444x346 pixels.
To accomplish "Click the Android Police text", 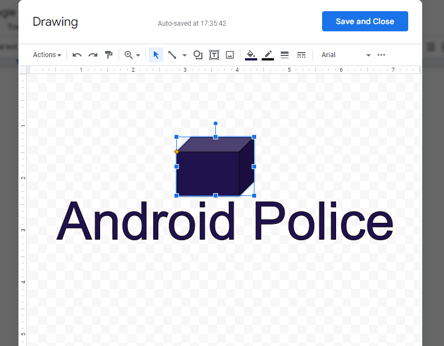I will 225,221.
